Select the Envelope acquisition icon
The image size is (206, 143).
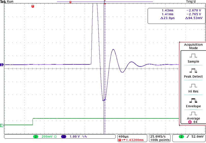193,100
